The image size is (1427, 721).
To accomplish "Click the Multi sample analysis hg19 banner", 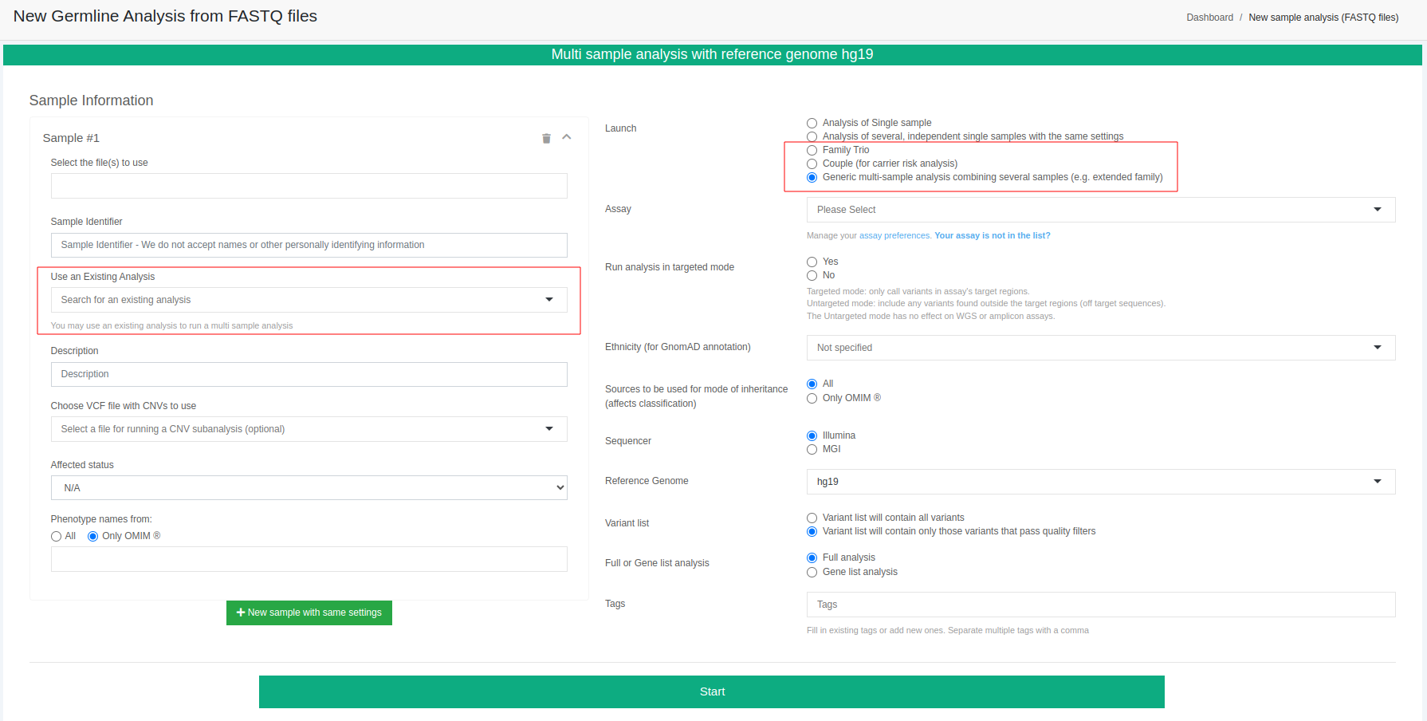I will [712, 54].
